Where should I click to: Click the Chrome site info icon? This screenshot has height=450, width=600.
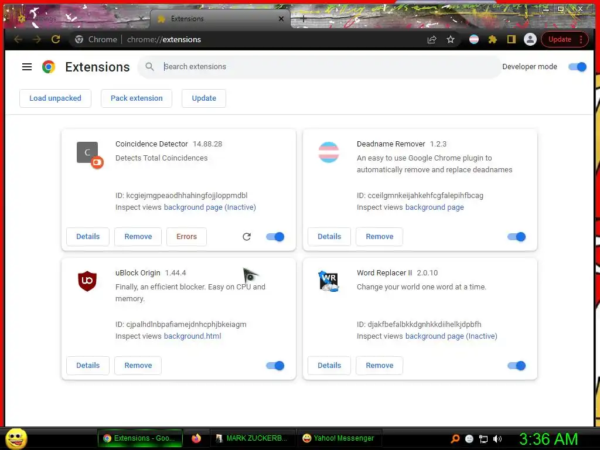click(x=79, y=39)
